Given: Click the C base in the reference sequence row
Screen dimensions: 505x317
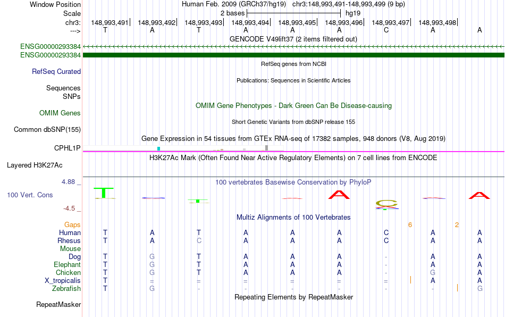Looking at the screenshot, I should click(x=386, y=30).
